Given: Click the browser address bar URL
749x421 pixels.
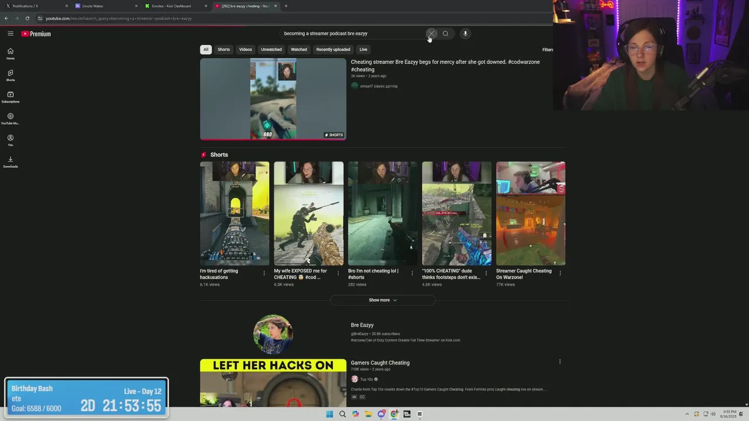Looking at the screenshot, I should (119, 18).
